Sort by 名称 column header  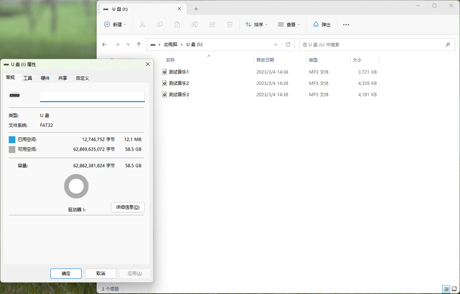[x=170, y=60]
